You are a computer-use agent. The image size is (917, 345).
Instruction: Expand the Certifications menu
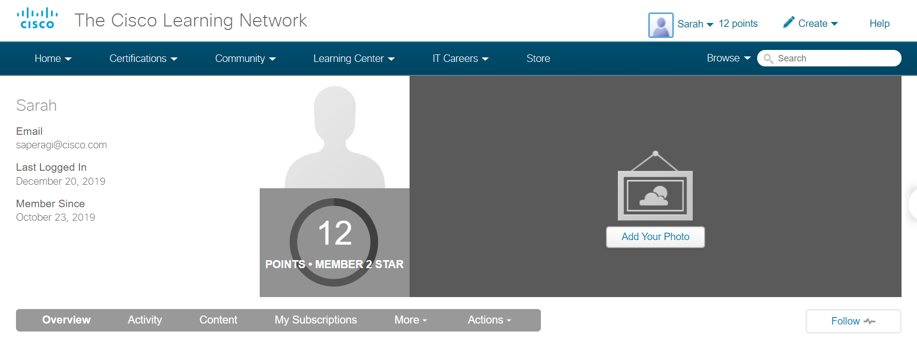pos(143,58)
